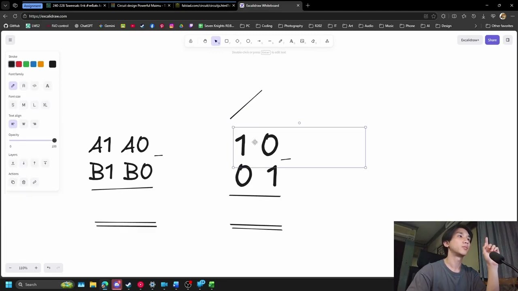Select the fourth outlined-A font option
This screenshot has width=518, height=291.
point(47,86)
